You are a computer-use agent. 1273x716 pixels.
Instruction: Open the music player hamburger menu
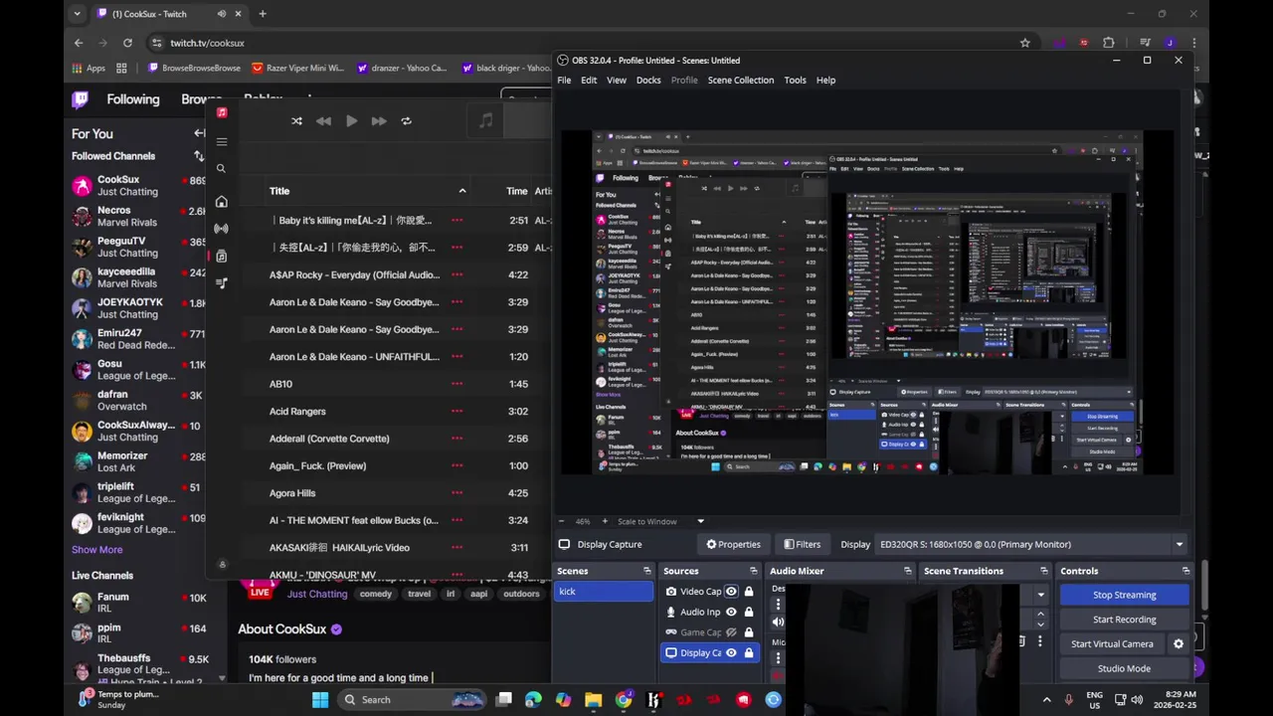click(222, 142)
